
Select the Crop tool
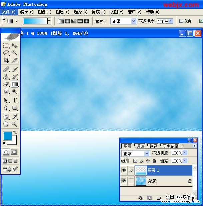6,60
